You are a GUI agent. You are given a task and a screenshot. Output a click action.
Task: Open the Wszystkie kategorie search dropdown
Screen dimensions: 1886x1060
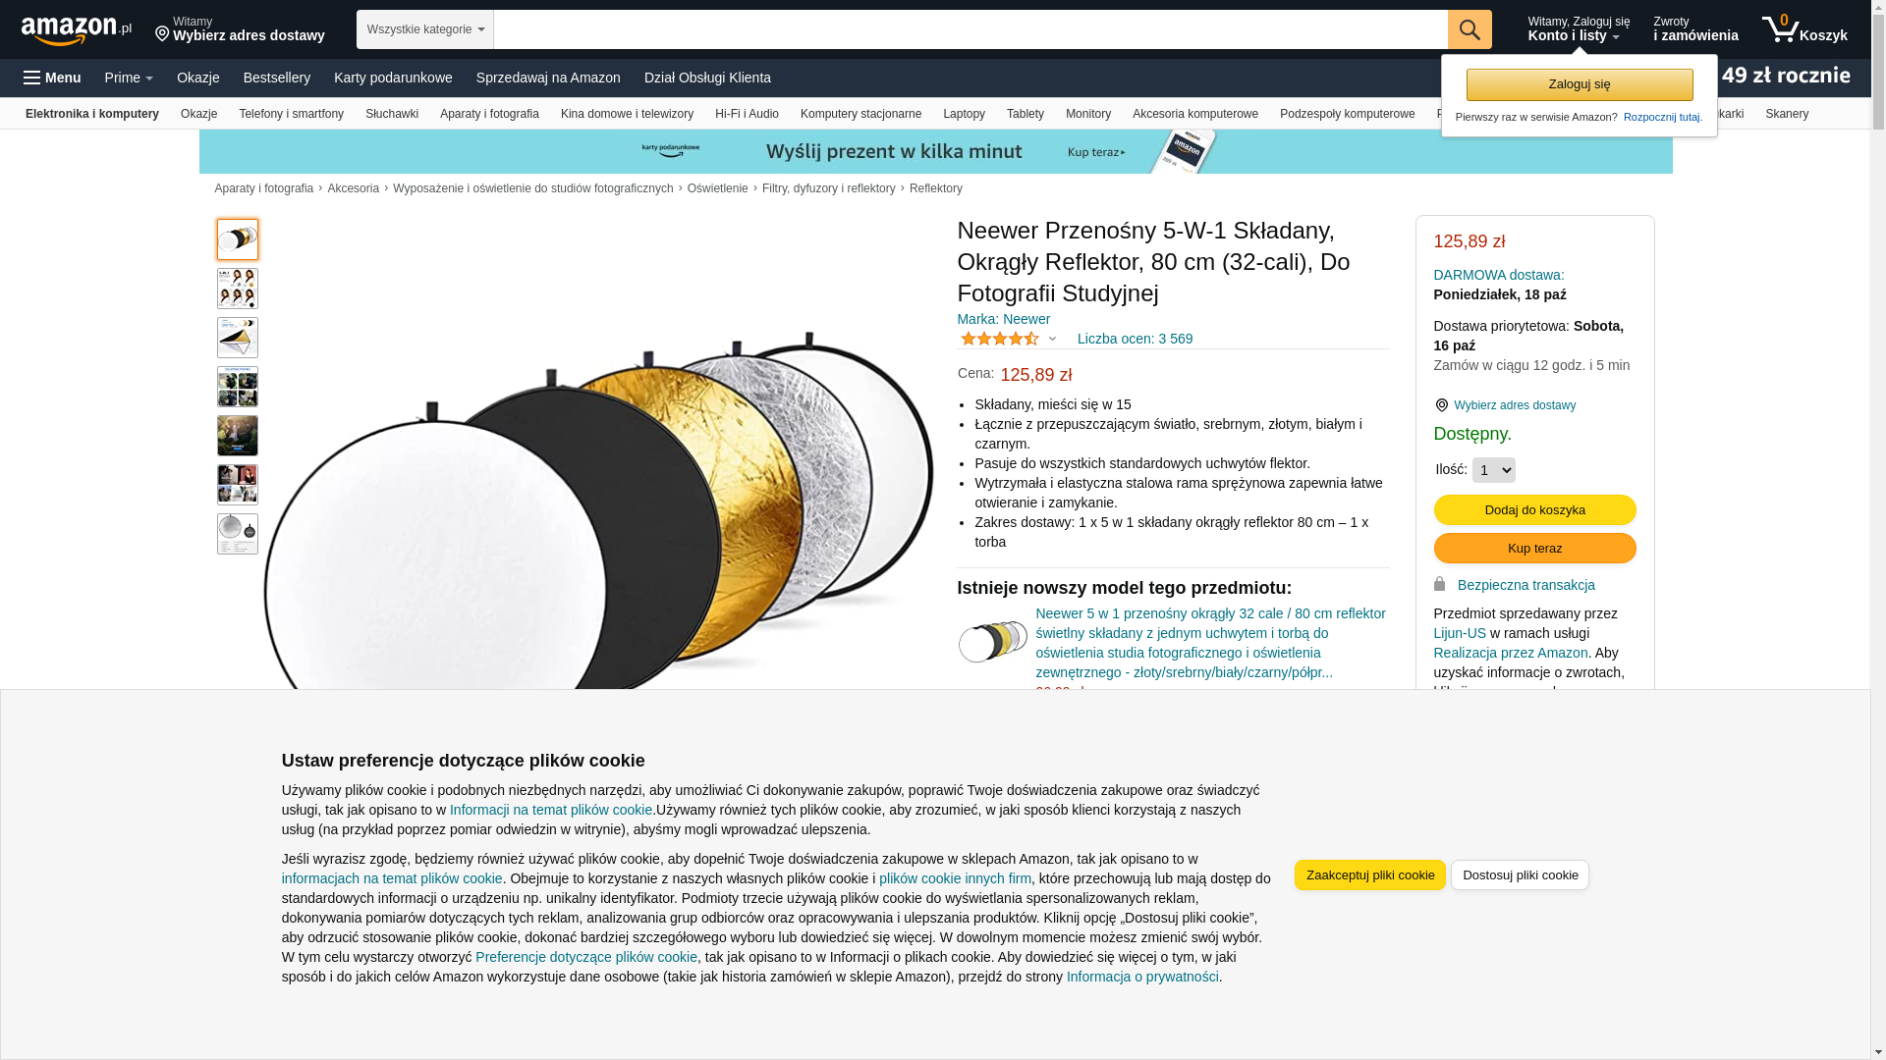(425, 29)
